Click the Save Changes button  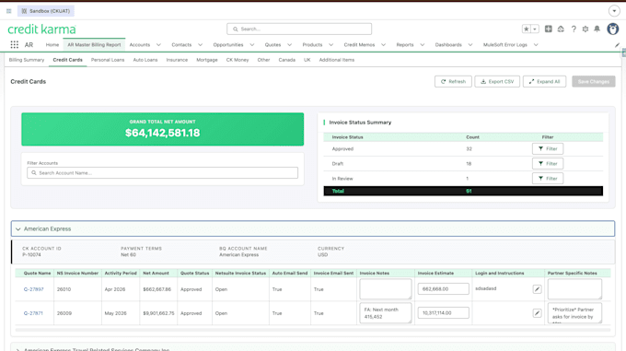pos(593,81)
